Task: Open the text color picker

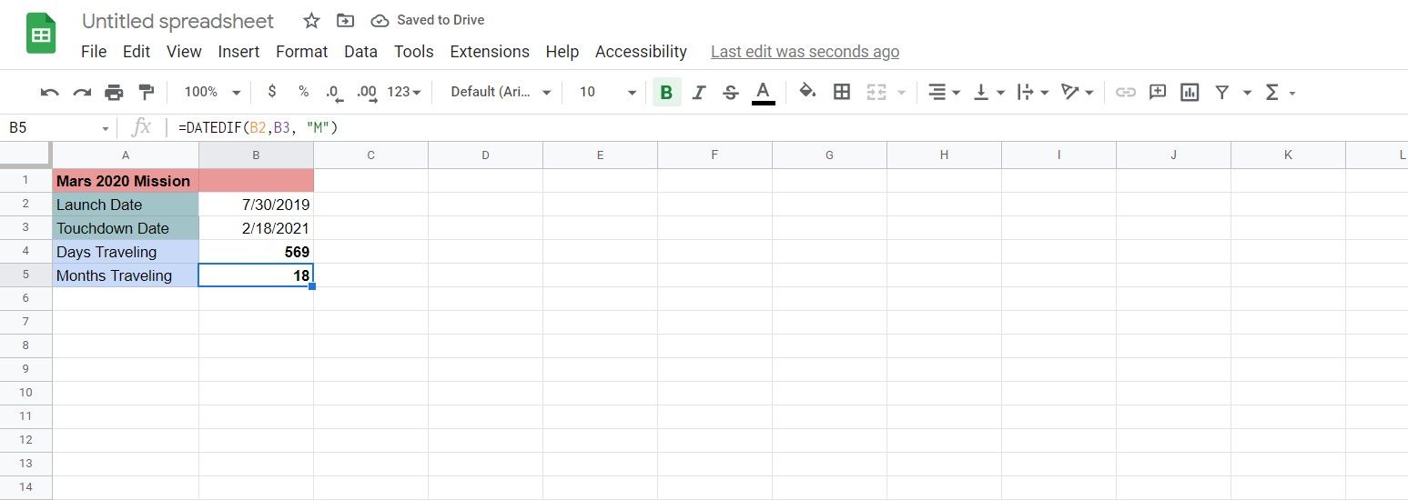Action: pyautogui.click(x=764, y=92)
